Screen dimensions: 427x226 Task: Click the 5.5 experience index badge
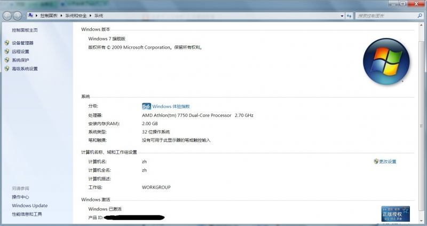click(x=146, y=106)
